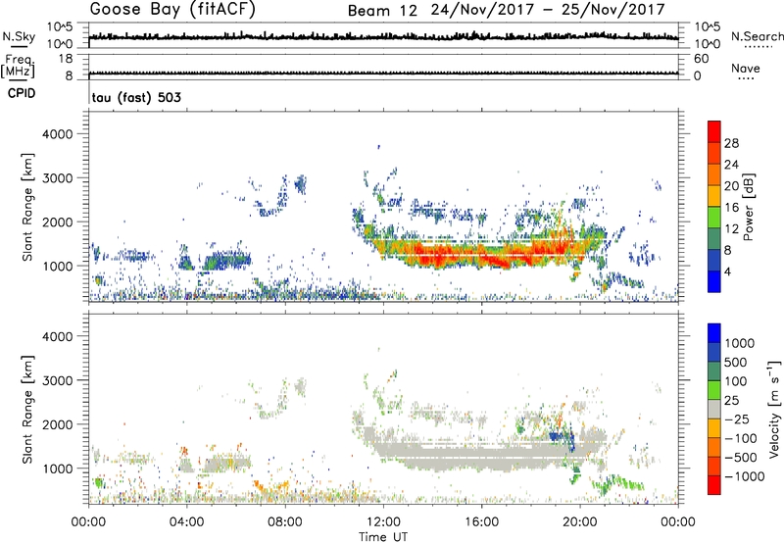Click the red top of power colorbar
This screenshot has width=784, height=543.
[x=714, y=131]
